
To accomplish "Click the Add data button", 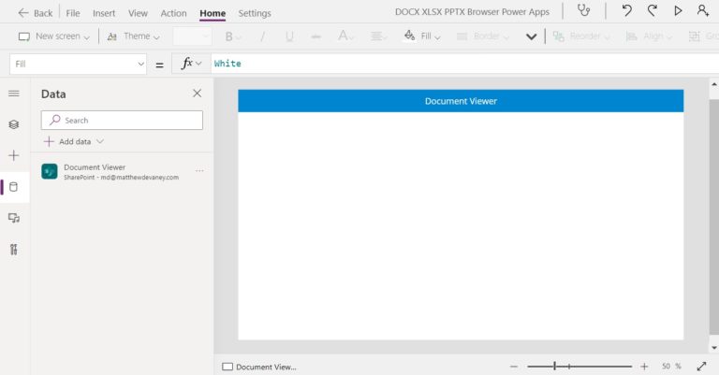I will (74, 141).
